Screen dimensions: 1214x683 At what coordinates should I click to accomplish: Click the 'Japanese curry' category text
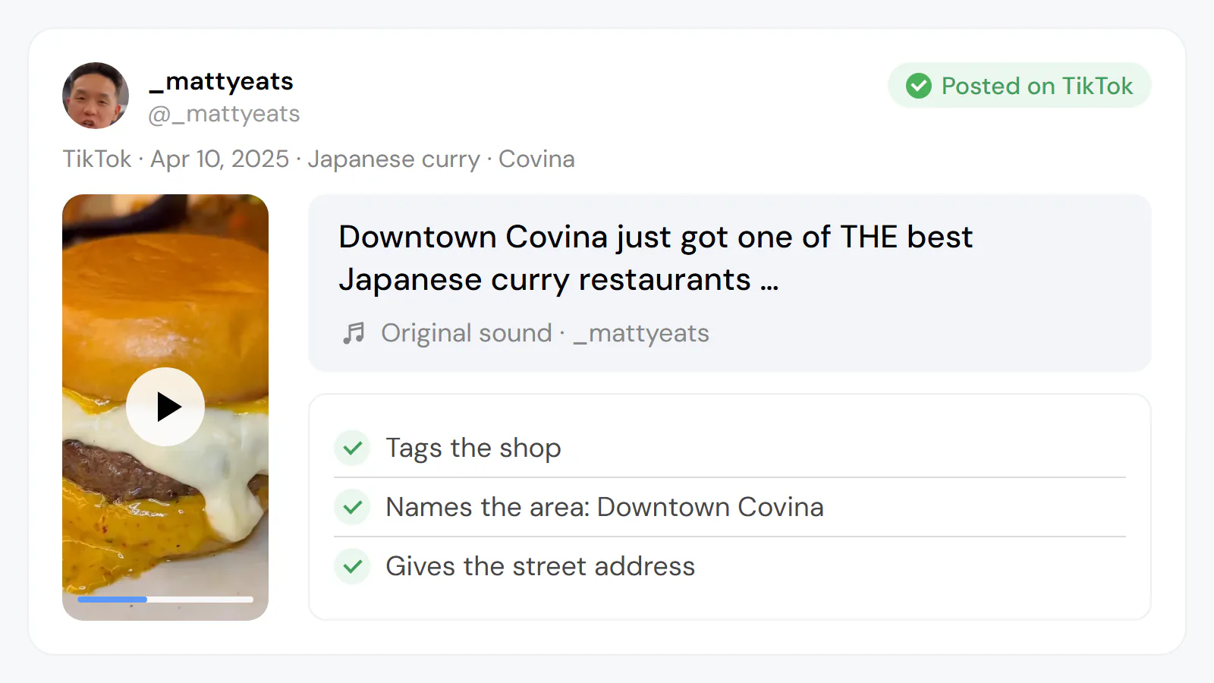tap(394, 159)
